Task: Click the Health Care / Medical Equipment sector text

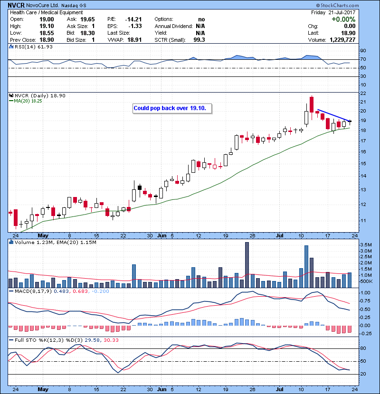Action: (x=46, y=12)
